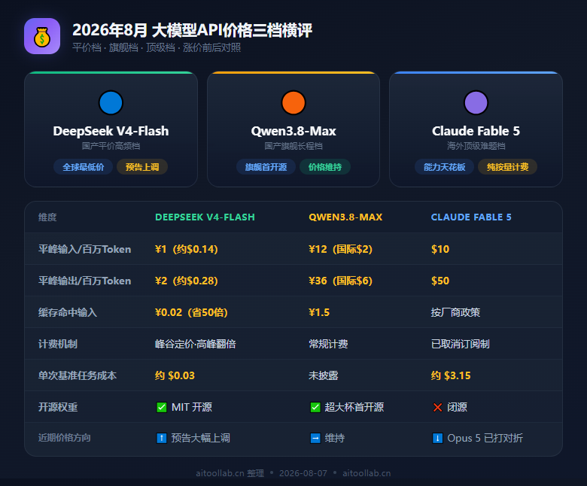Click the 平峰输入/百万Token row label
Image resolution: width=587 pixels, height=486 pixels.
pyautogui.click(x=84, y=249)
